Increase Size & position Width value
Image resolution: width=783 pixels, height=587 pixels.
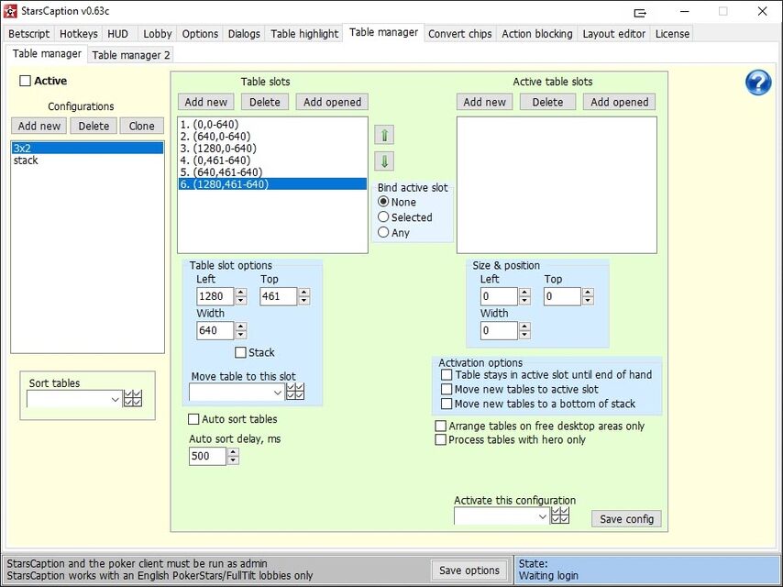pyautogui.click(x=524, y=327)
